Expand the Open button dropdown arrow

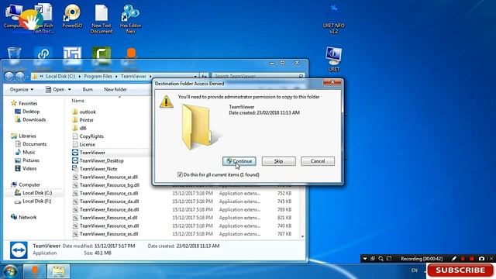(x=70, y=90)
